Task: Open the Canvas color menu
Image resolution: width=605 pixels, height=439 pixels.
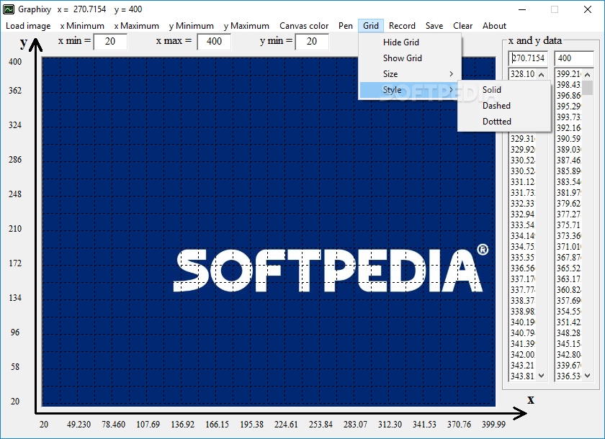Action: coord(304,26)
